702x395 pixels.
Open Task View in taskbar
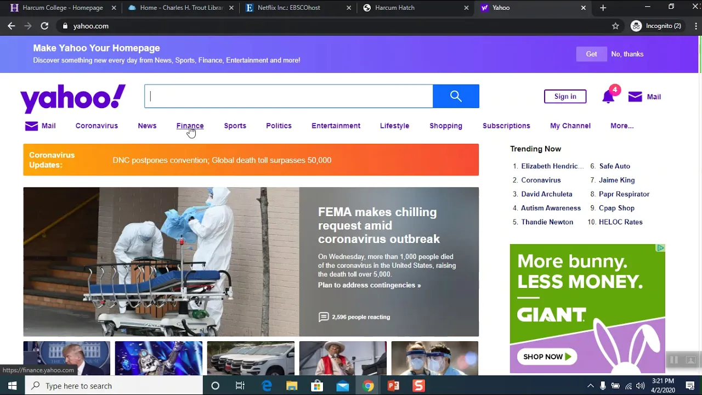coord(240,386)
